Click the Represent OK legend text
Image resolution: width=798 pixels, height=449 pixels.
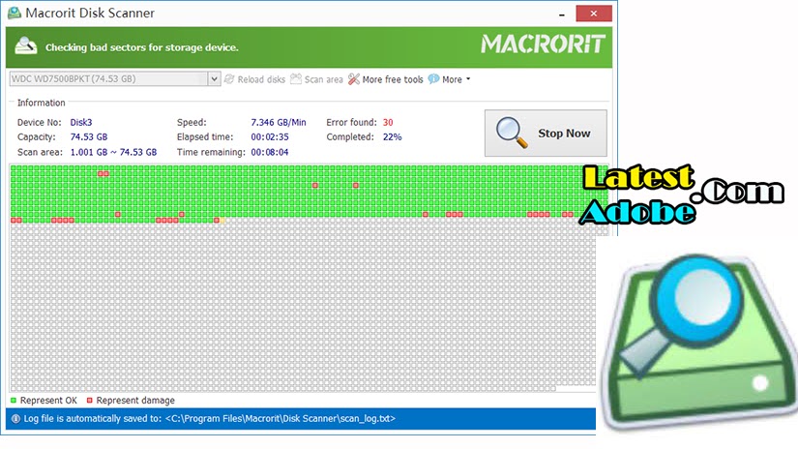(48, 401)
